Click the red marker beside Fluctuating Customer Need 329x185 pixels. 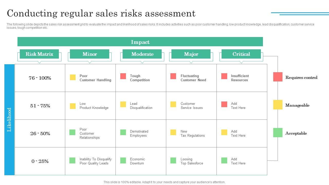click(173, 76)
